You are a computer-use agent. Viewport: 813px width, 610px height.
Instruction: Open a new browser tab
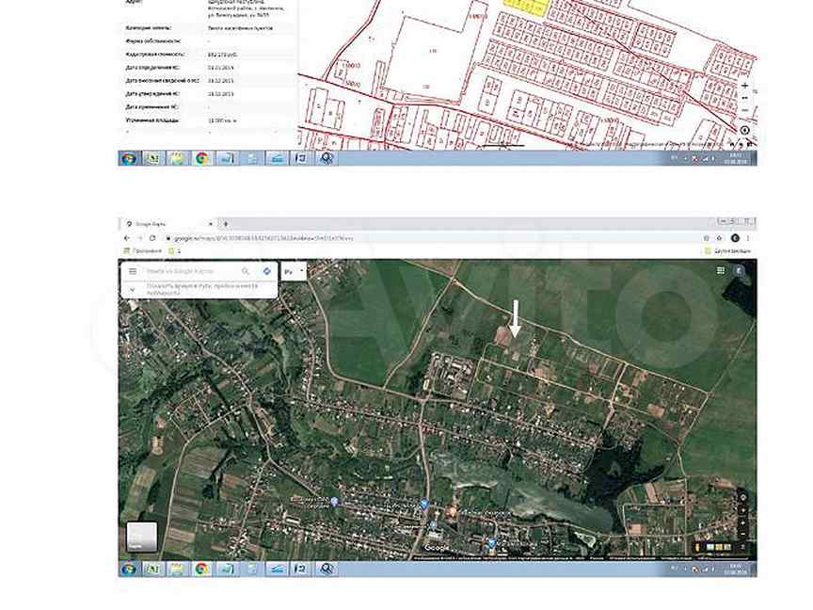226,224
